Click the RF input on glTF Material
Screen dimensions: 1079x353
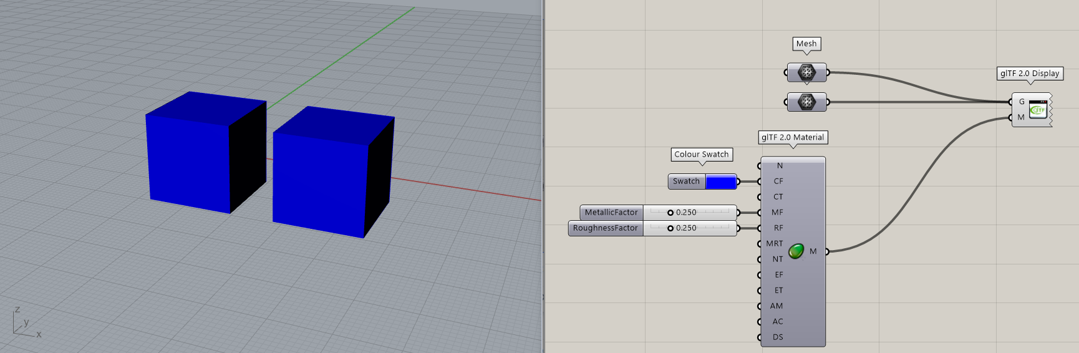click(778, 228)
